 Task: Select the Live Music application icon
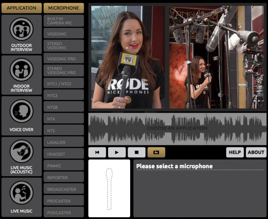coord(22,197)
